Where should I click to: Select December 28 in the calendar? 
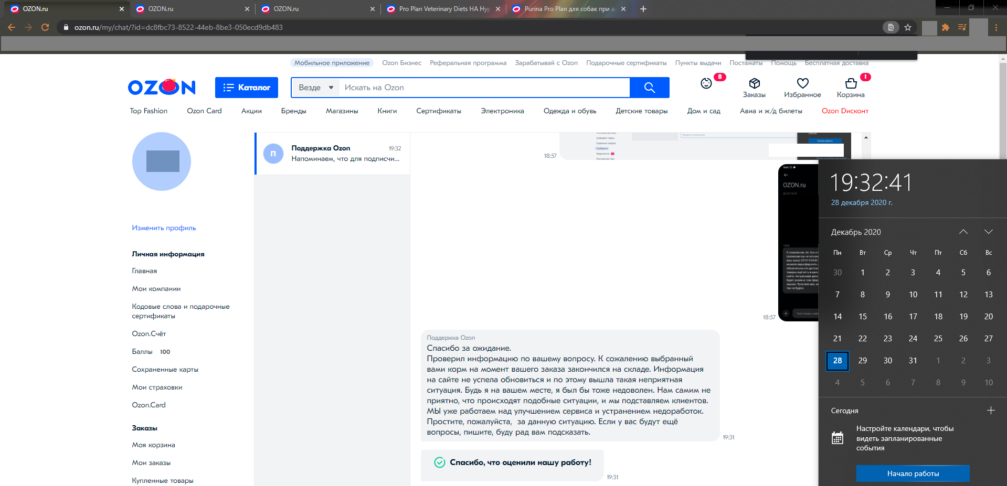pyautogui.click(x=838, y=361)
